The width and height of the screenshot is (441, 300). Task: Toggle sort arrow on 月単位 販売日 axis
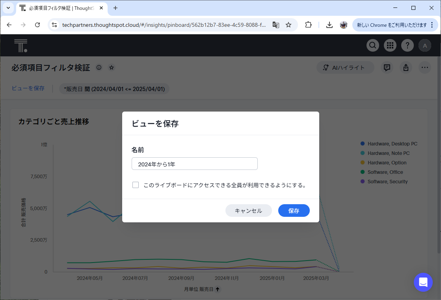[x=218, y=289]
